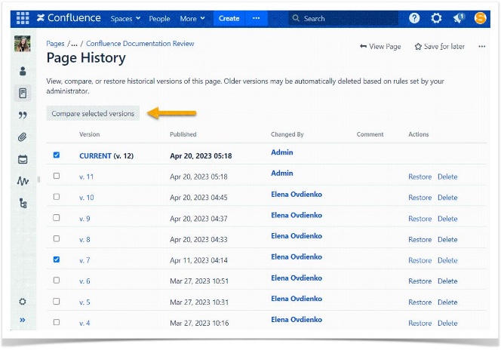Open space tools gear icon in sidebar

pyautogui.click(x=23, y=302)
